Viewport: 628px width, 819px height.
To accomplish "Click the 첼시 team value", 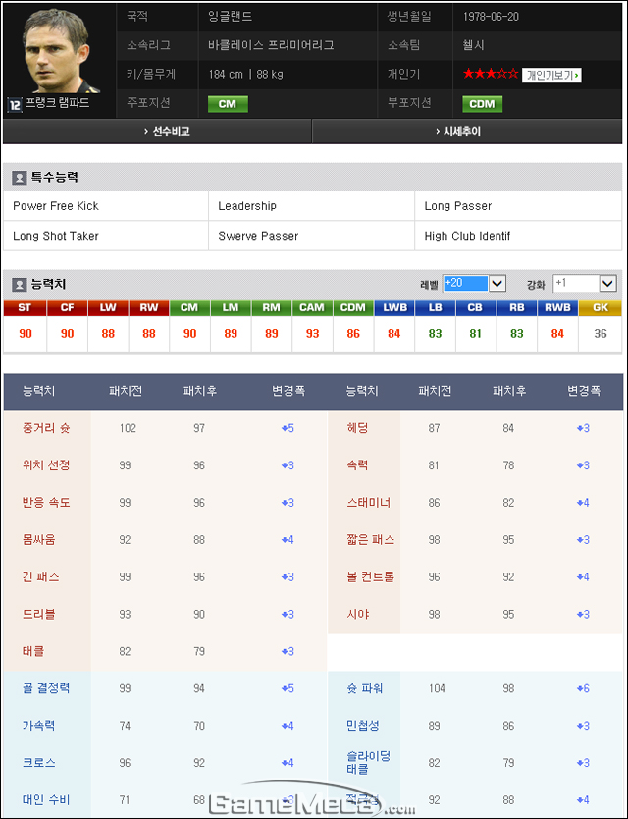I will (x=473, y=45).
